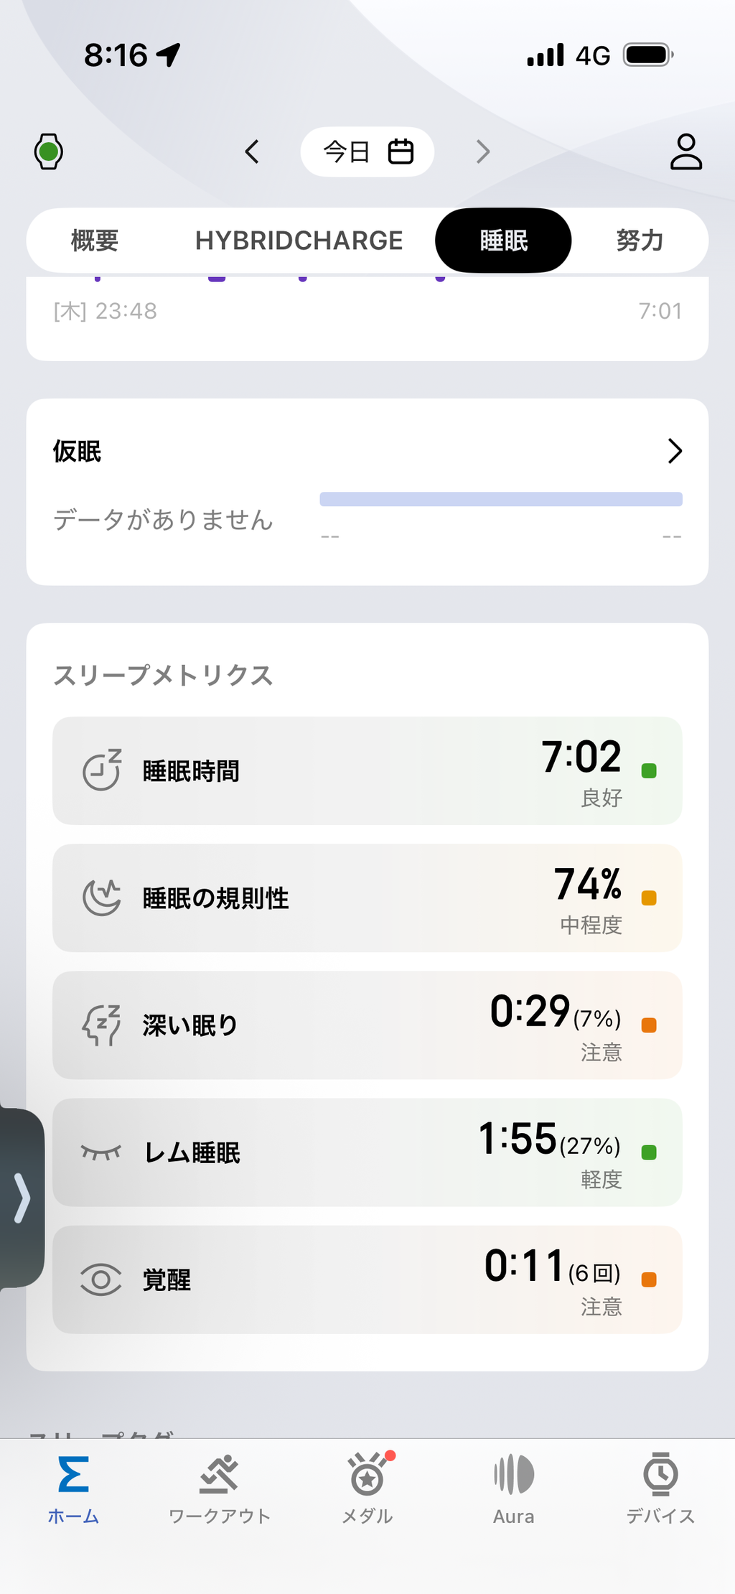Screen dimensions: 735x1594
Task: Tap the 仮眠 nap timeline bar
Action: pyautogui.click(x=501, y=499)
